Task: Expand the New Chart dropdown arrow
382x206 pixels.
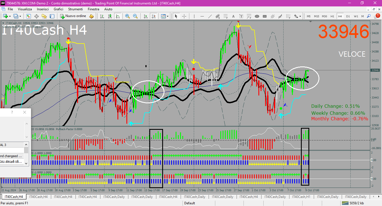Action: pyautogui.click(x=10, y=16)
